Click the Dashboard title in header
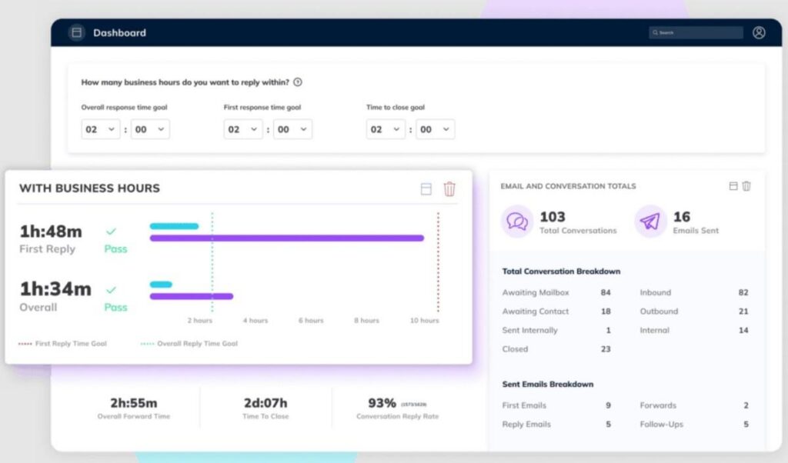 pyautogui.click(x=119, y=33)
